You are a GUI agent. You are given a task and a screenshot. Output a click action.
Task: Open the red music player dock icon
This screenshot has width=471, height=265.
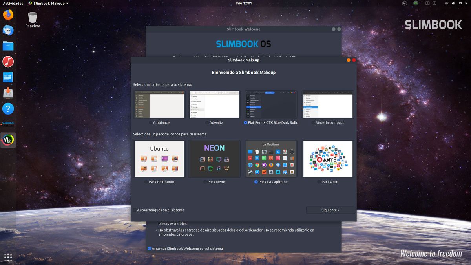pyautogui.click(x=8, y=62)
